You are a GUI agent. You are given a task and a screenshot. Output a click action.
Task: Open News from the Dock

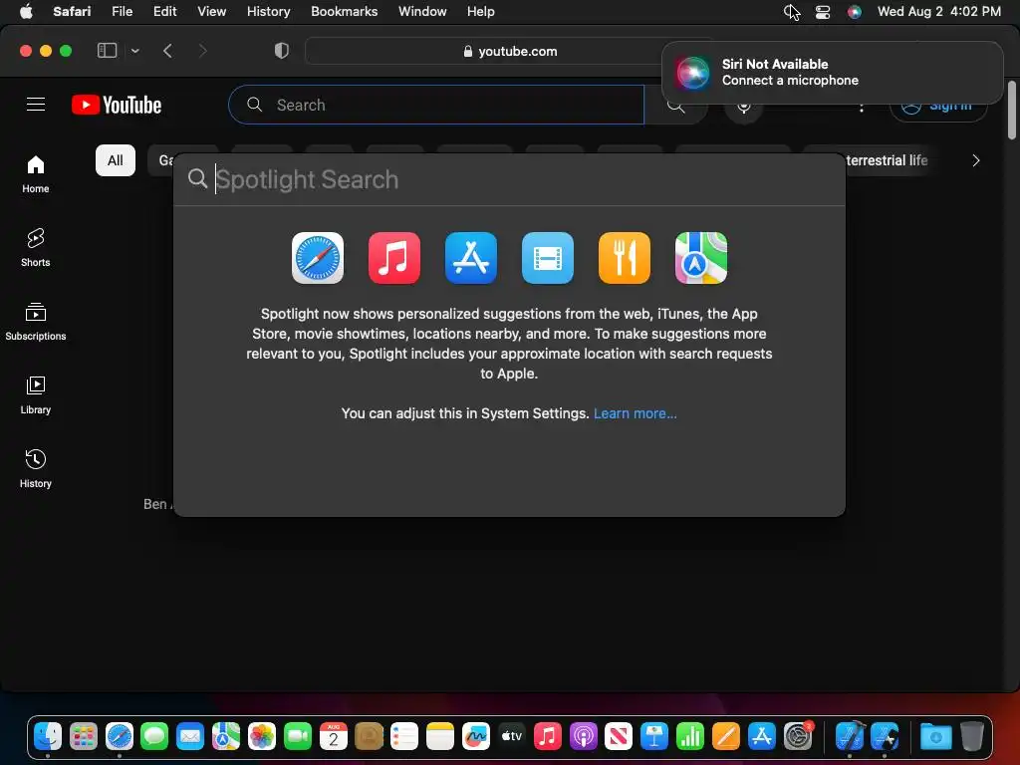(618, 736)
